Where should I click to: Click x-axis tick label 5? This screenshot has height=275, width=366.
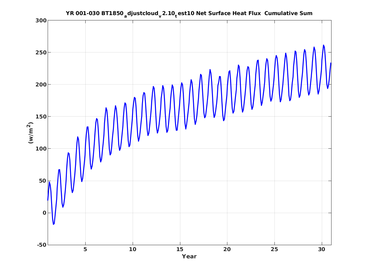coord(85,250)
